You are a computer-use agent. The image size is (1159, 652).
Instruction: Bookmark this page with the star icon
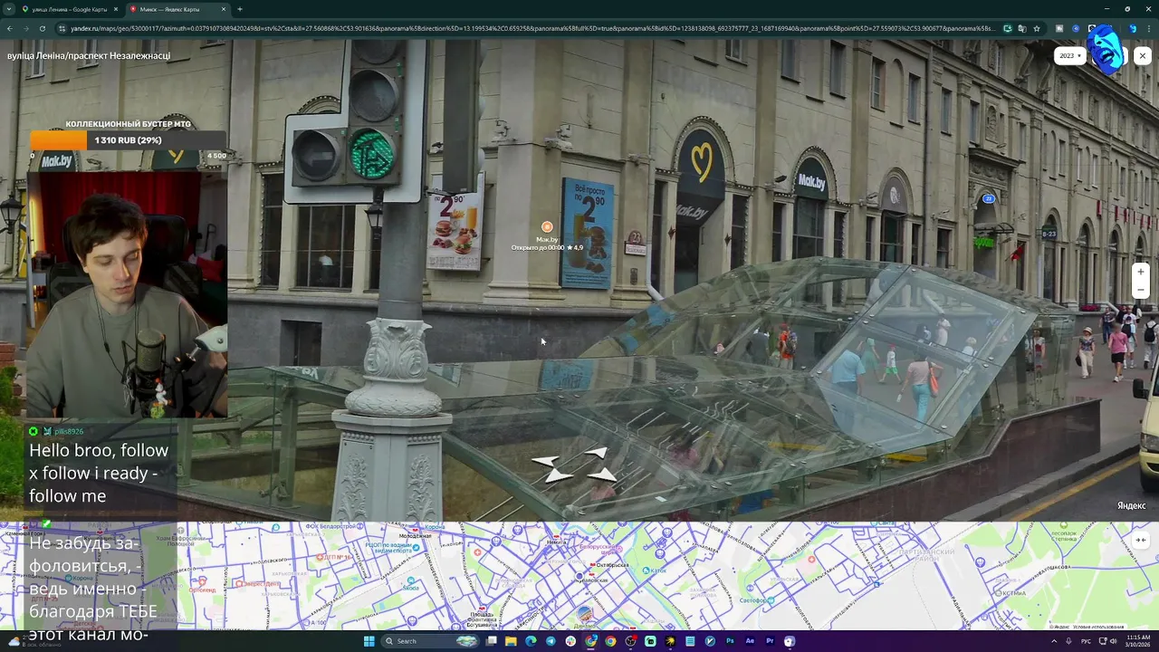(x=1037, y=28)
